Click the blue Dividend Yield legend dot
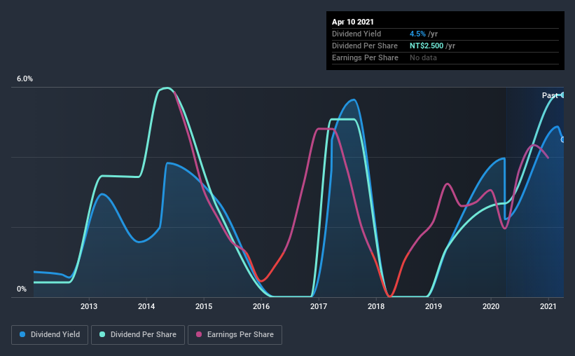Screen dimensions: 575x356 pos(22,334)
